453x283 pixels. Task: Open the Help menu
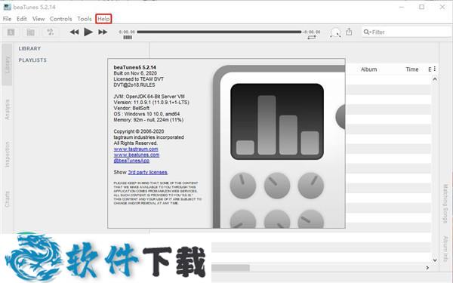pos(103,19)
